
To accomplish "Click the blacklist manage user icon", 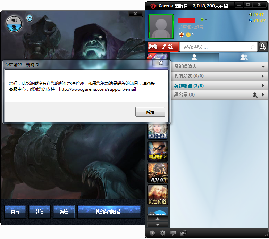I will point(255,95).
